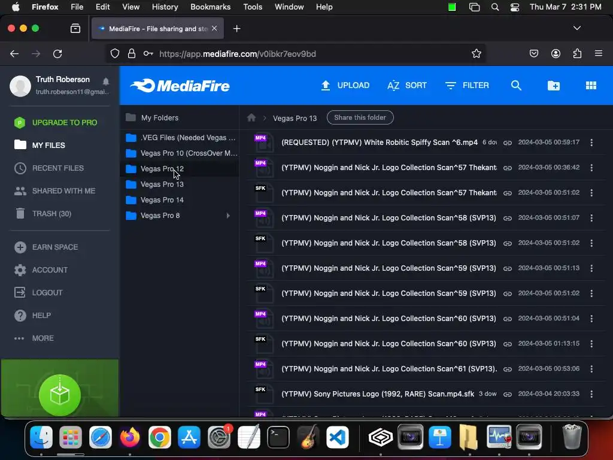Viewport: 613px width, 460px height.
Task: Open the Tools menu in menu bar
Action: 253,7
